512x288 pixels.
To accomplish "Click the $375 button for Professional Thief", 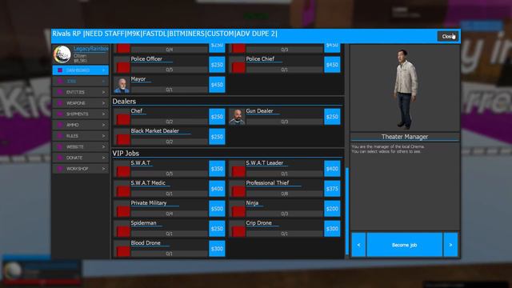I will coord(332,189).
